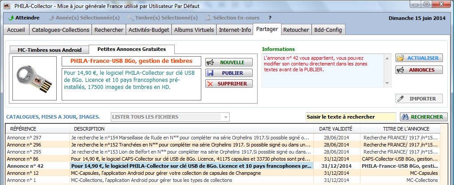Click description about n°153 Lion de Belfort

(x=192, y=152)
